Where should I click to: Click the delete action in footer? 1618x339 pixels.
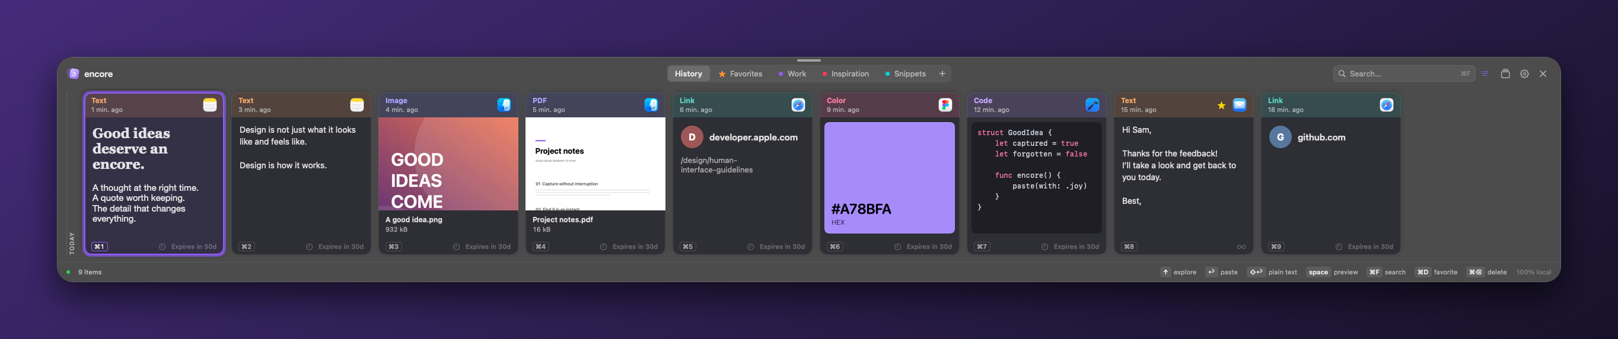pos(1487,272)
